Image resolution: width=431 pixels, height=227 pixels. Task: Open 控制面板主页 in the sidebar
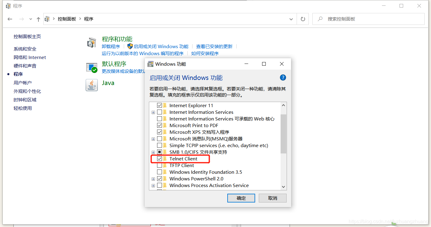[x=27, y=37]
